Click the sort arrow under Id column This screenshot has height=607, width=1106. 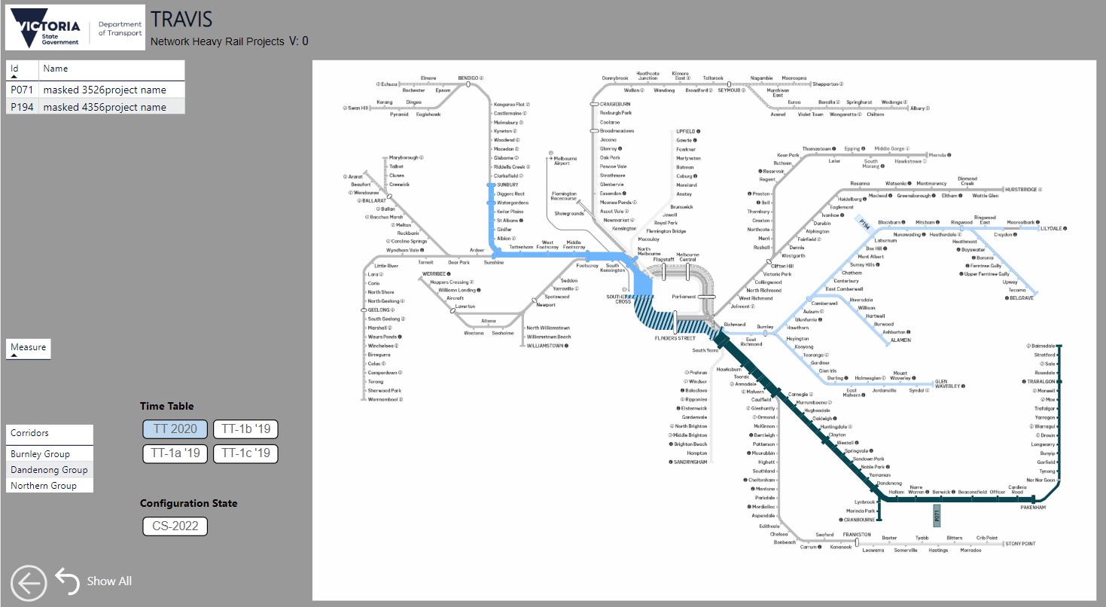click(x=14, y=77)
